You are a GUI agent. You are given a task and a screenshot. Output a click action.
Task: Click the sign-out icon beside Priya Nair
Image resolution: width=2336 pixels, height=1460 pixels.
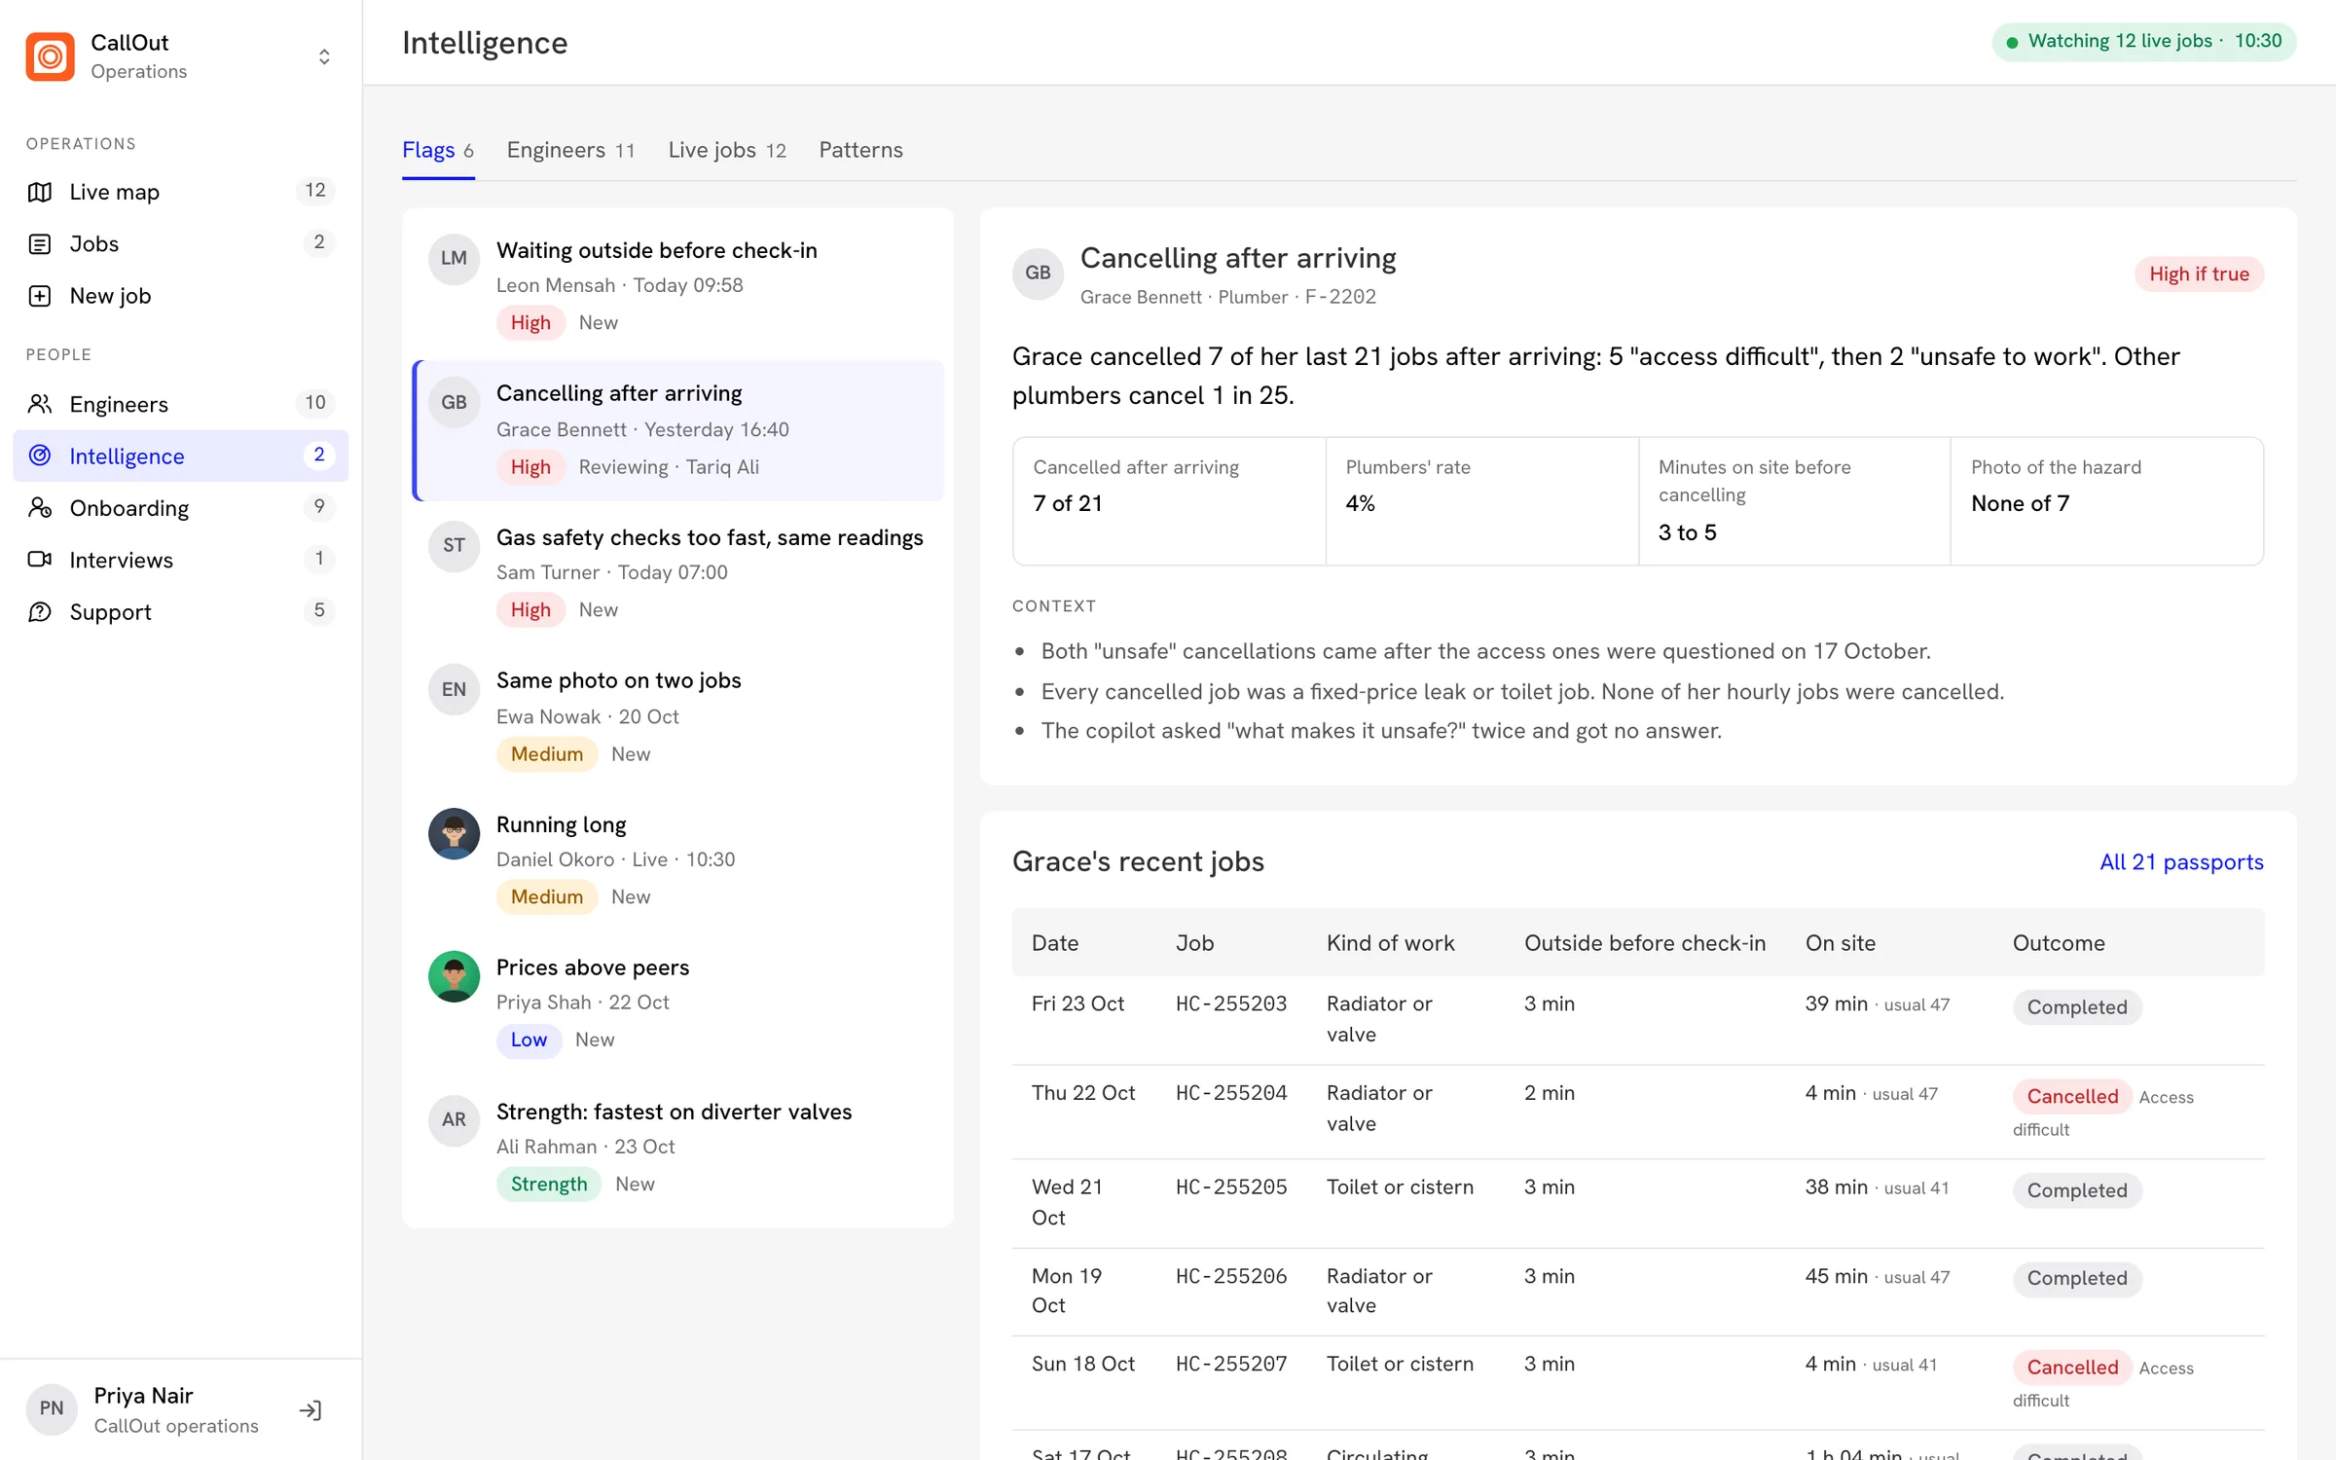310,1410
